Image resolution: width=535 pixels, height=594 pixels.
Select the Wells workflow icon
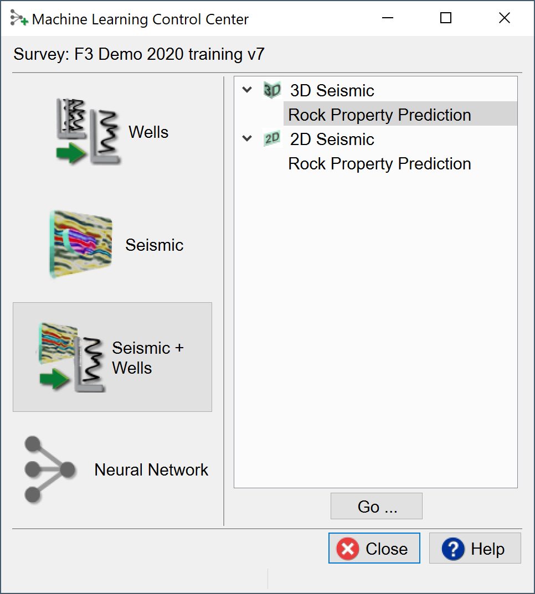click(x=89, y=131)
